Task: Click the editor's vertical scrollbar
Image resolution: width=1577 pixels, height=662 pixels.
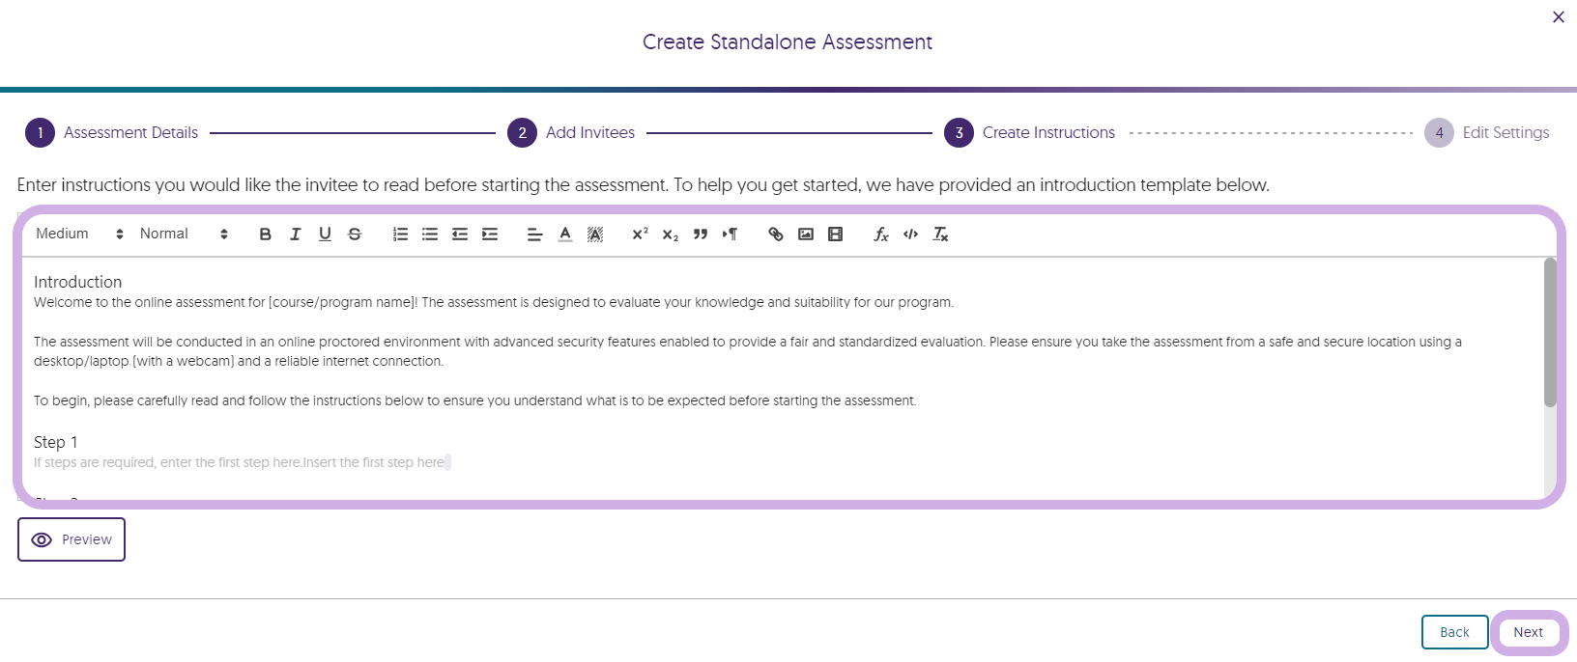Action: tap(1550, 333)
